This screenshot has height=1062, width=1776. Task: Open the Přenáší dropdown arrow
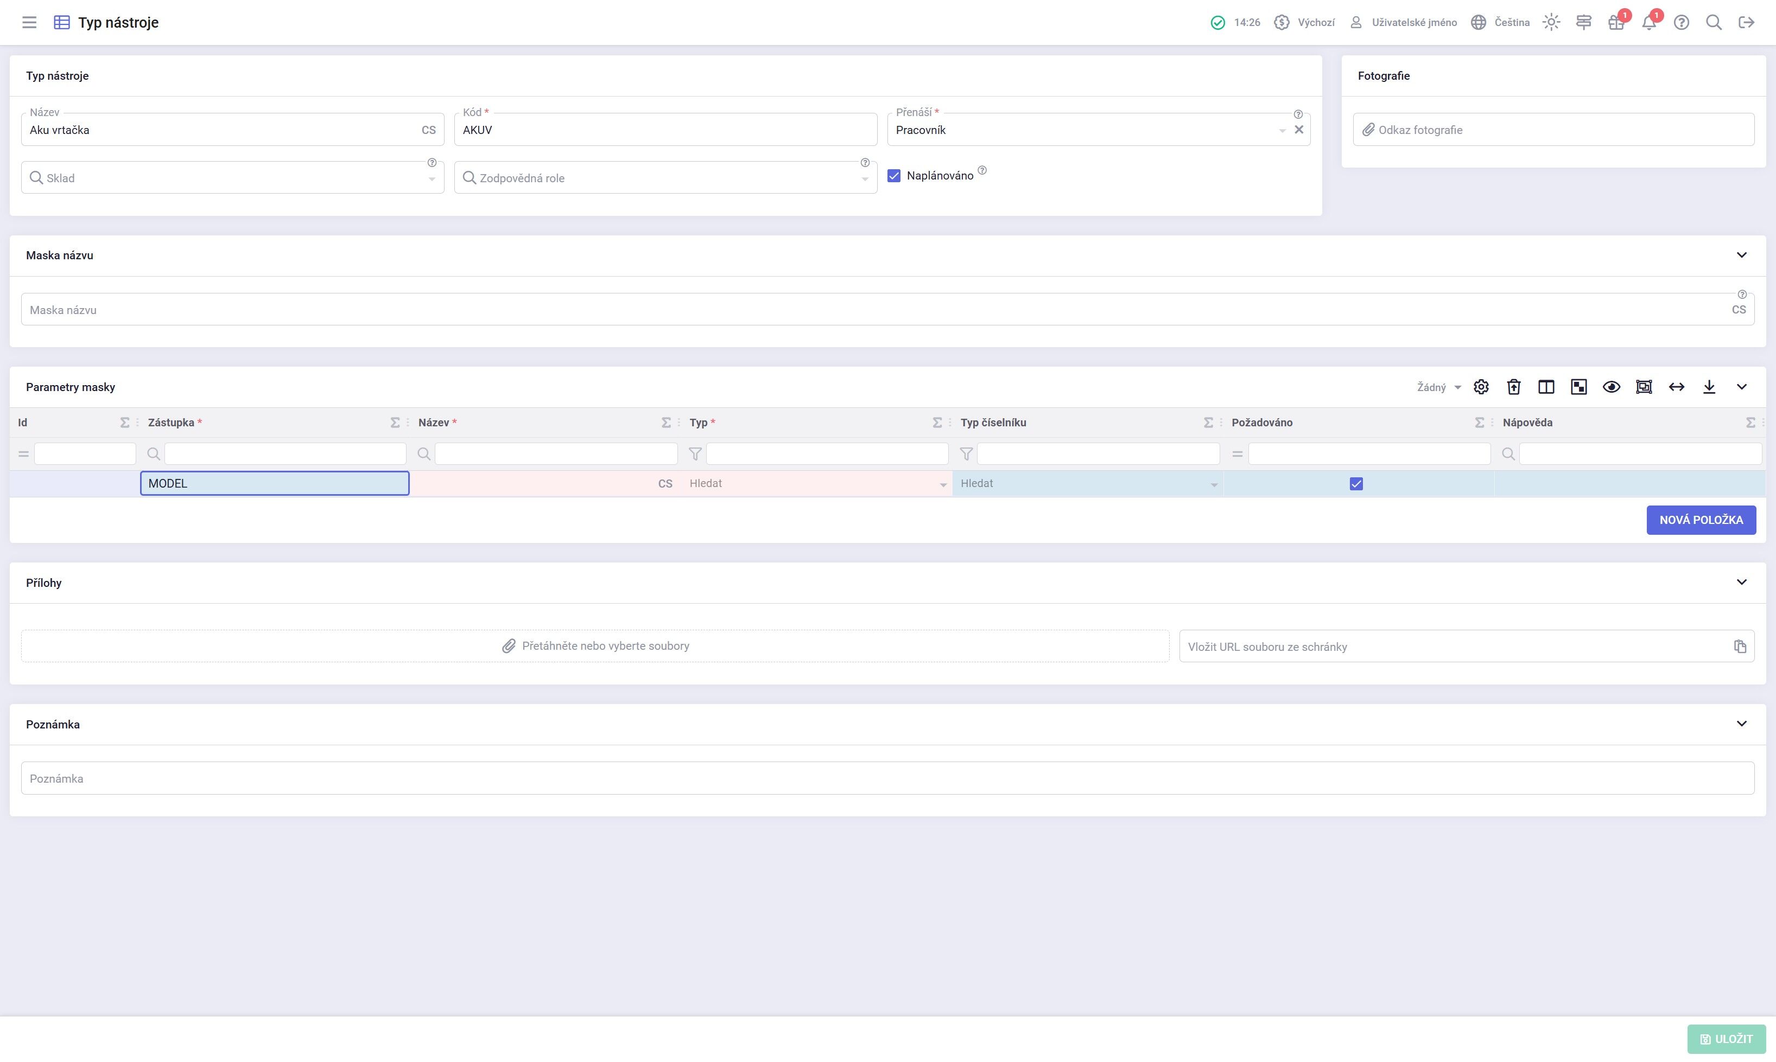click(1282, 131)
